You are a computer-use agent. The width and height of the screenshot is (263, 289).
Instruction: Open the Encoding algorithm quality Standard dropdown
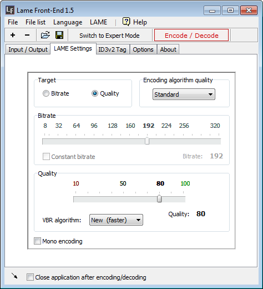[184, 94]
